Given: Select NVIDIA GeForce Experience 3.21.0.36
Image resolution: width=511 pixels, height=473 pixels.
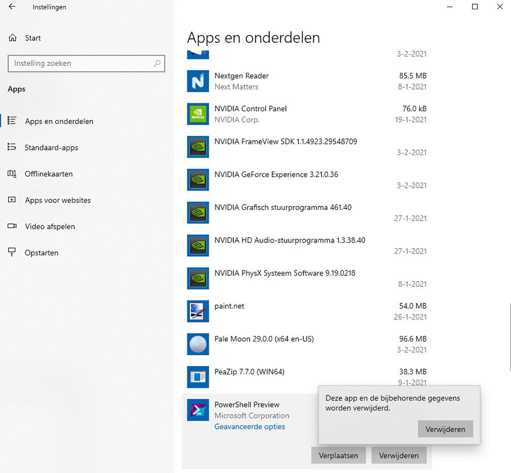Looking at the screenshot, I should coord(276,174).
